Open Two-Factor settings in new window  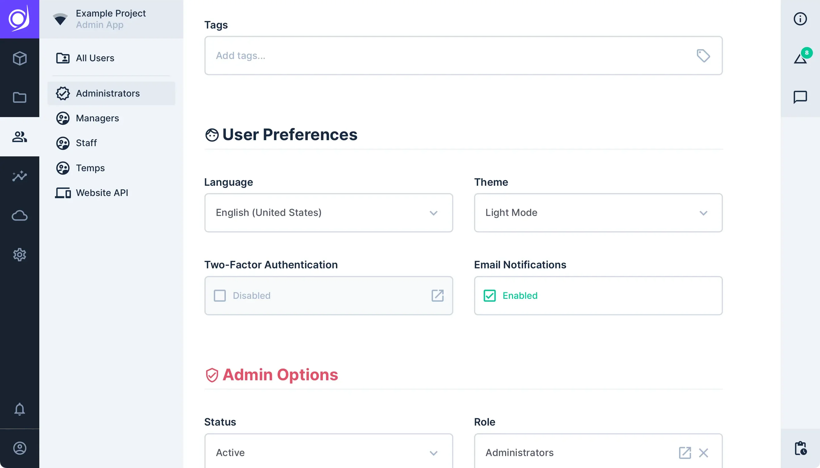438,295
